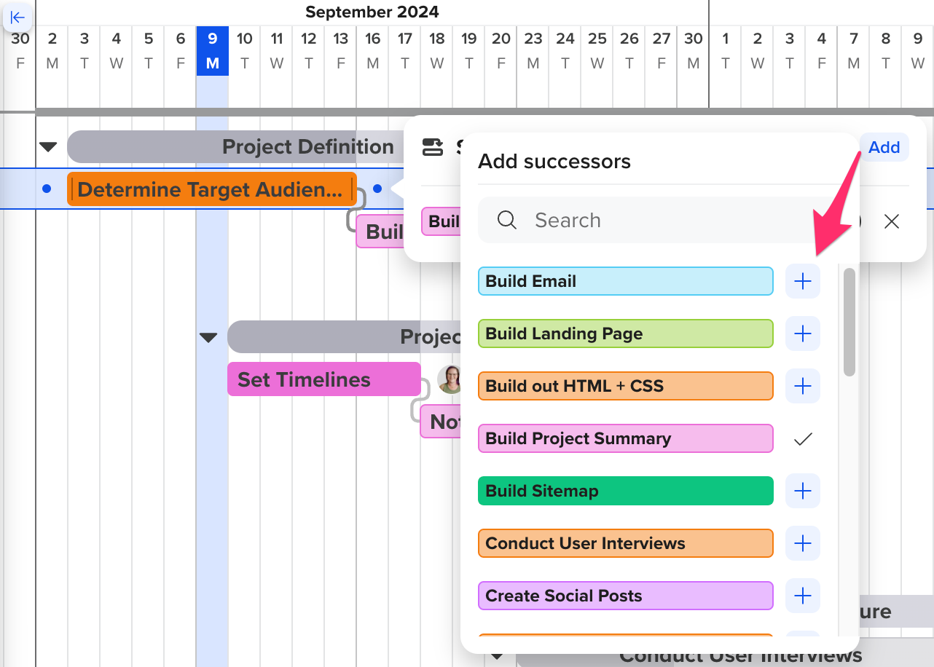Click the plus icon beside Build Sitemap
Viewport: 934px width, 667px height.
(x=802, y=491)
